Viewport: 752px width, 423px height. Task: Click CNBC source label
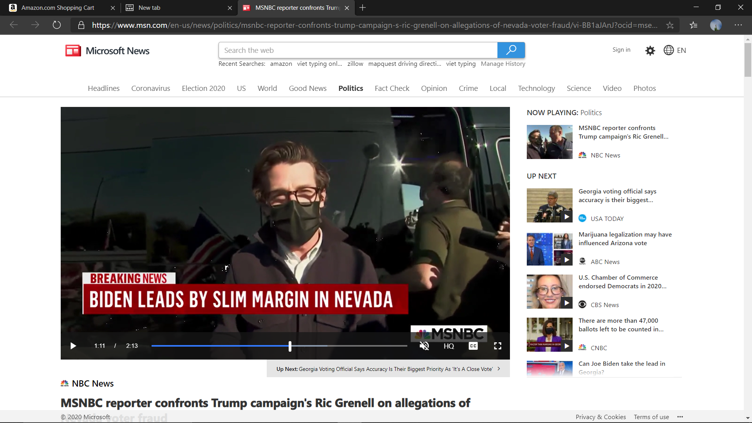[x=599, y=348]
